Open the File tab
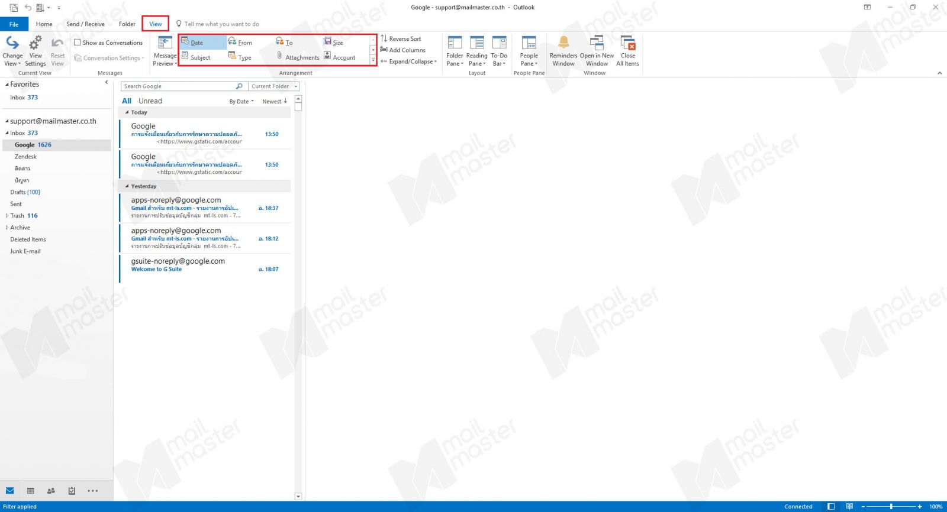The image size is (947, 512). 14,24
